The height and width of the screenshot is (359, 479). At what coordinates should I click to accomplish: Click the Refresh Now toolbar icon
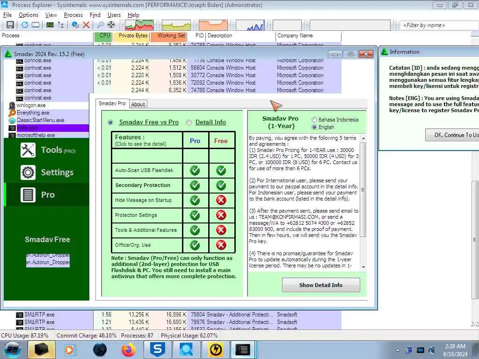point(25,25)
